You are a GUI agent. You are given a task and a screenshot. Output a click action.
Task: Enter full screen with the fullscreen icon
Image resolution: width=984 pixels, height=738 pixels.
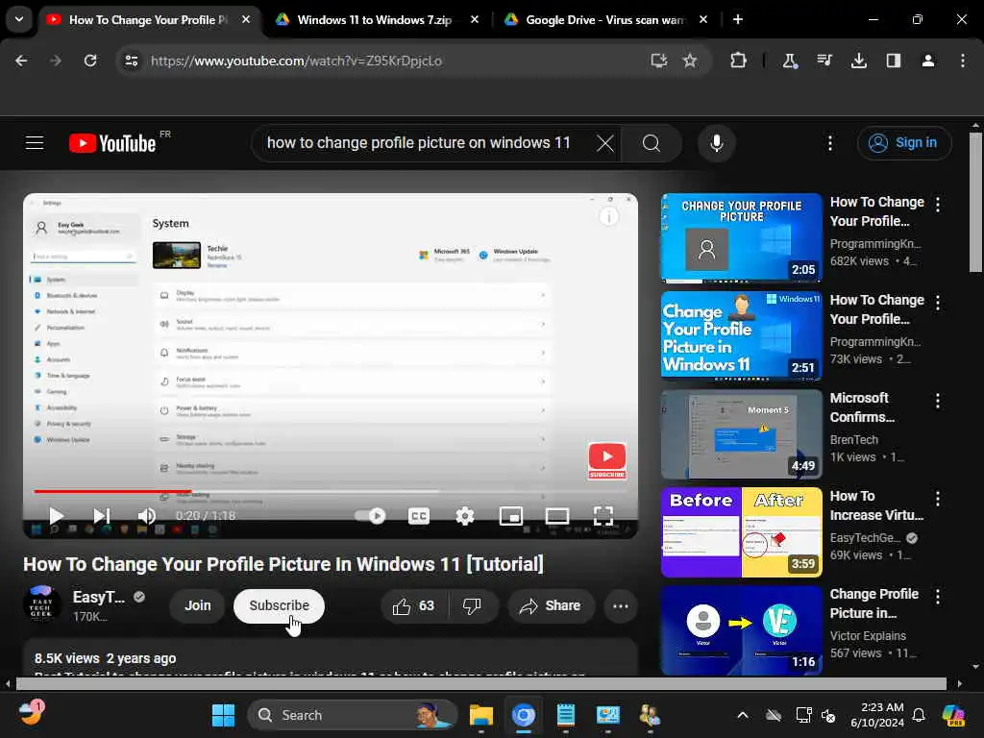603,516
